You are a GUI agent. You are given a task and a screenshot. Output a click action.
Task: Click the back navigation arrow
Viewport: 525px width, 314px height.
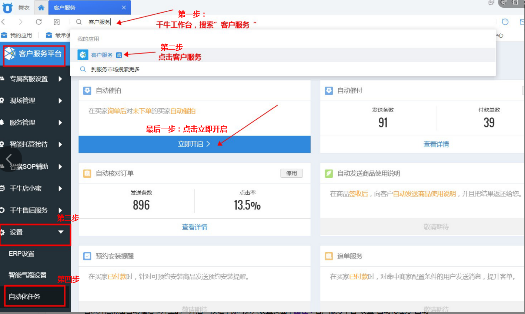[x=3, y=22]
